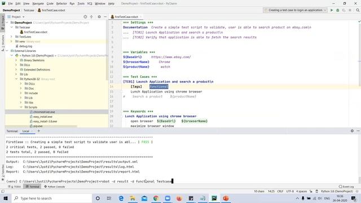Viewport: 361px width, 203px height.
Task: Click the Stop icon in run toolbar
Action: [x=350, y=10]
